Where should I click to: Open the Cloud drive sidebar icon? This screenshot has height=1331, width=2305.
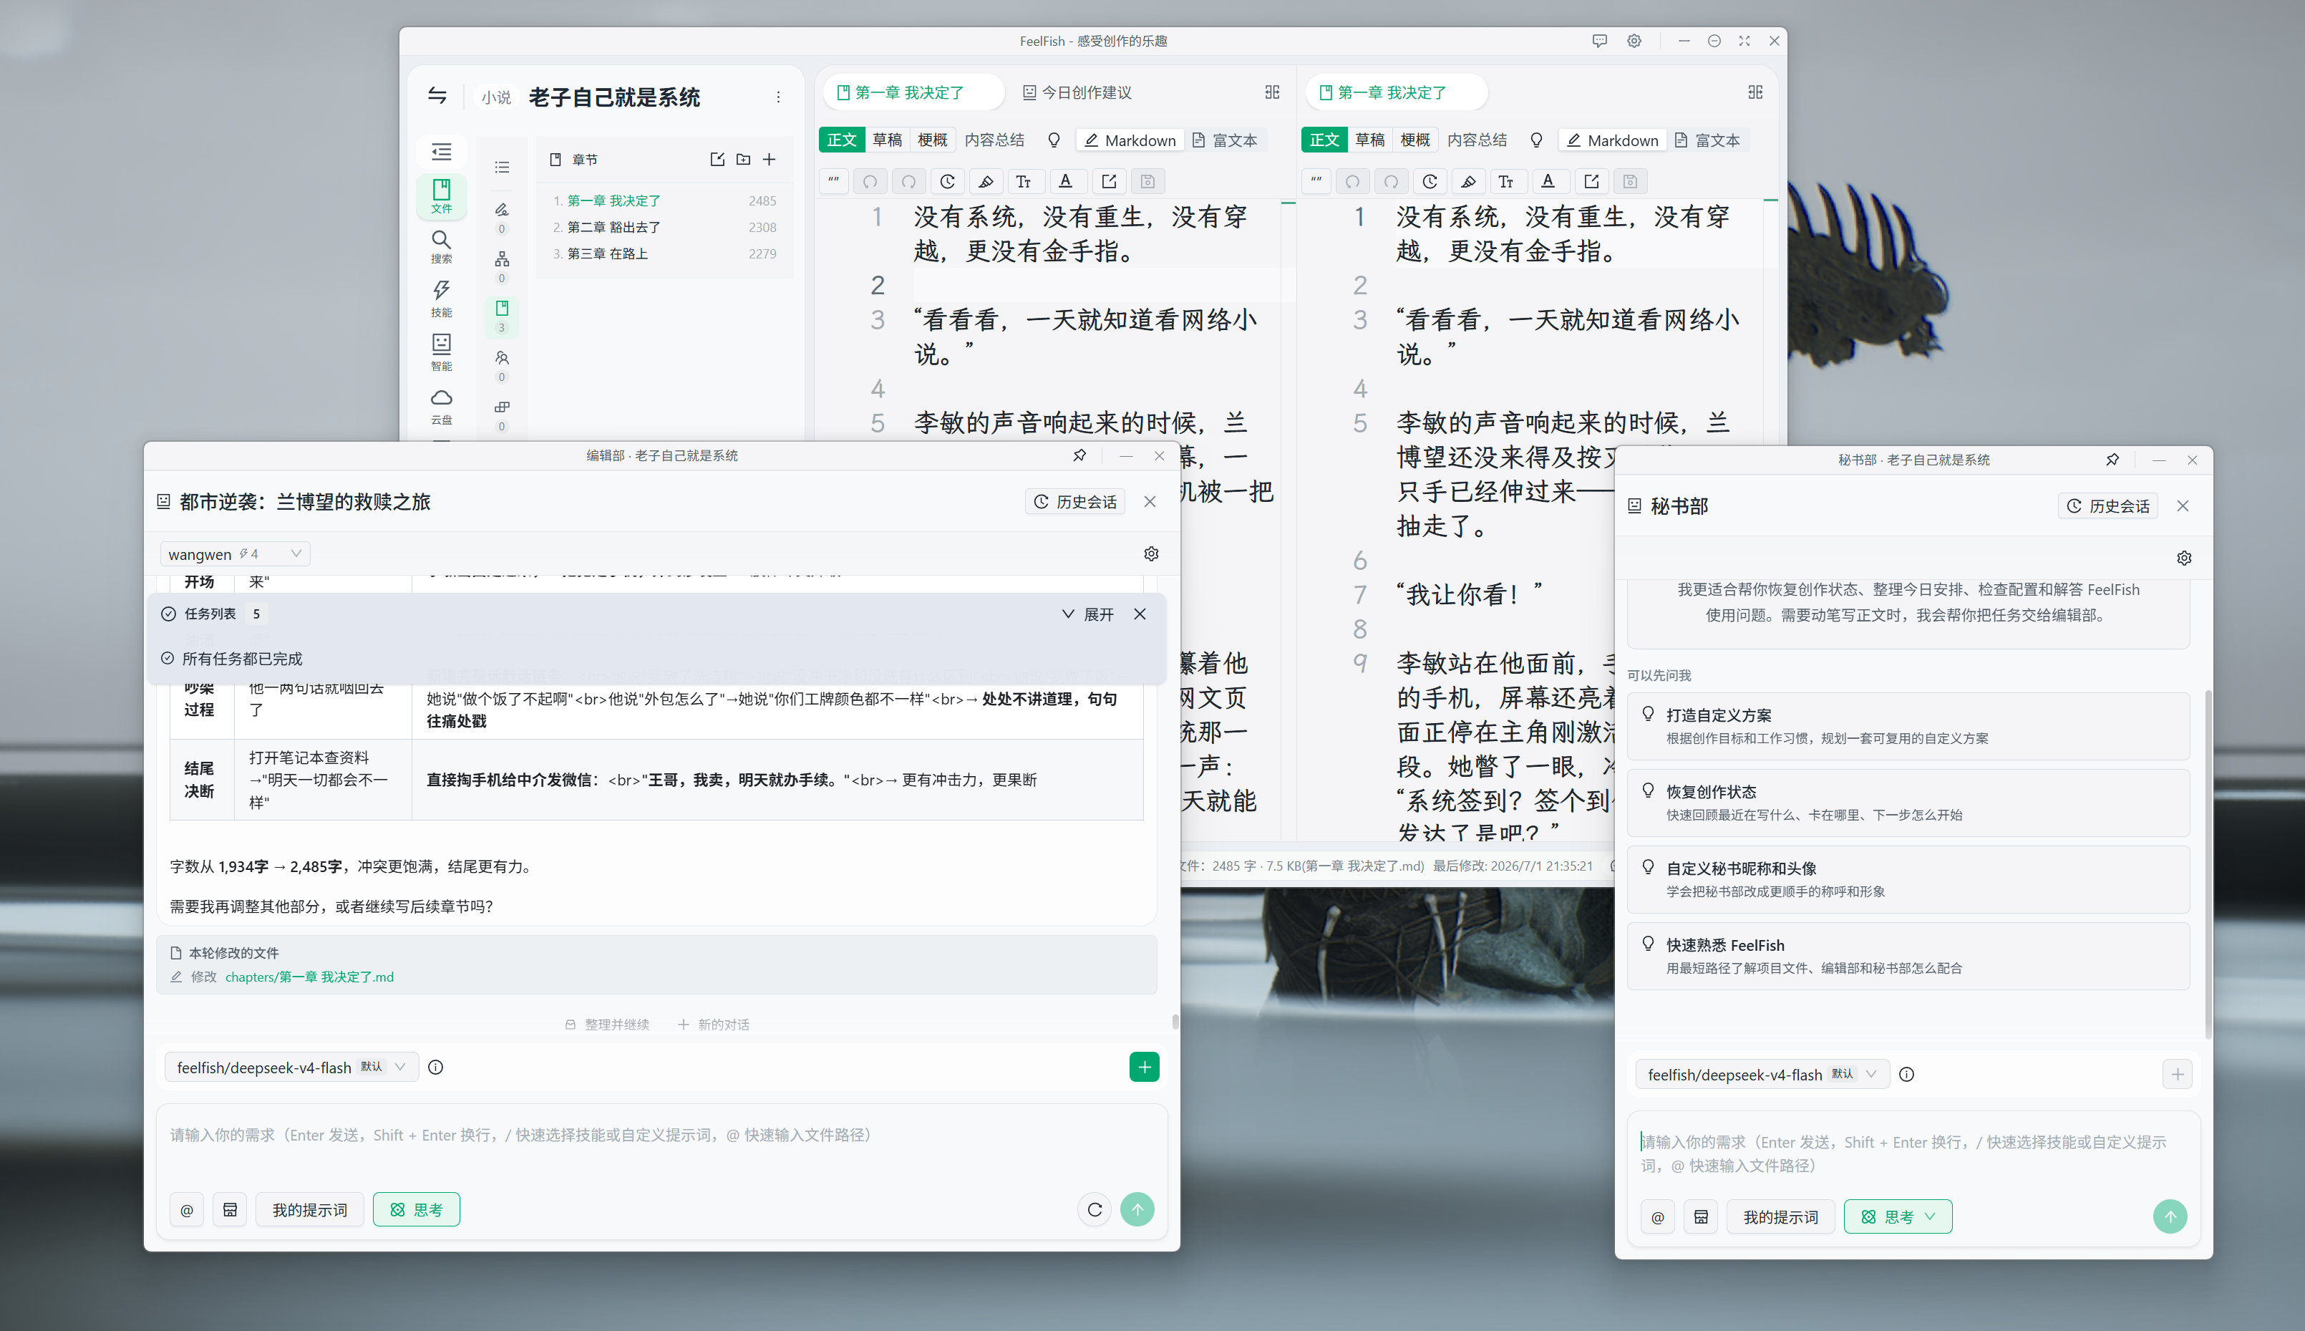coord(442,406)
